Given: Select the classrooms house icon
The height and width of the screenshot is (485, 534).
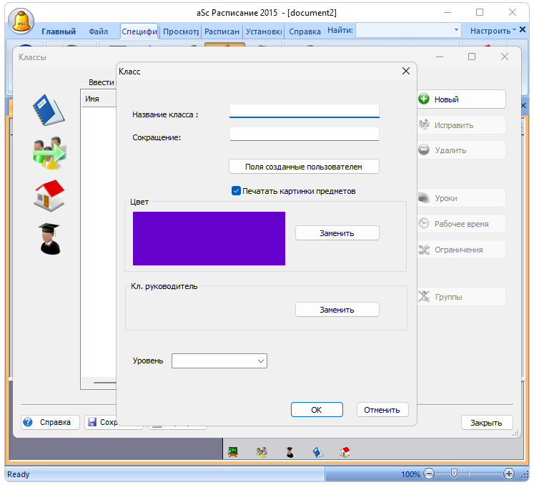Looking at the screenshot, I should (x=49, y=195).
